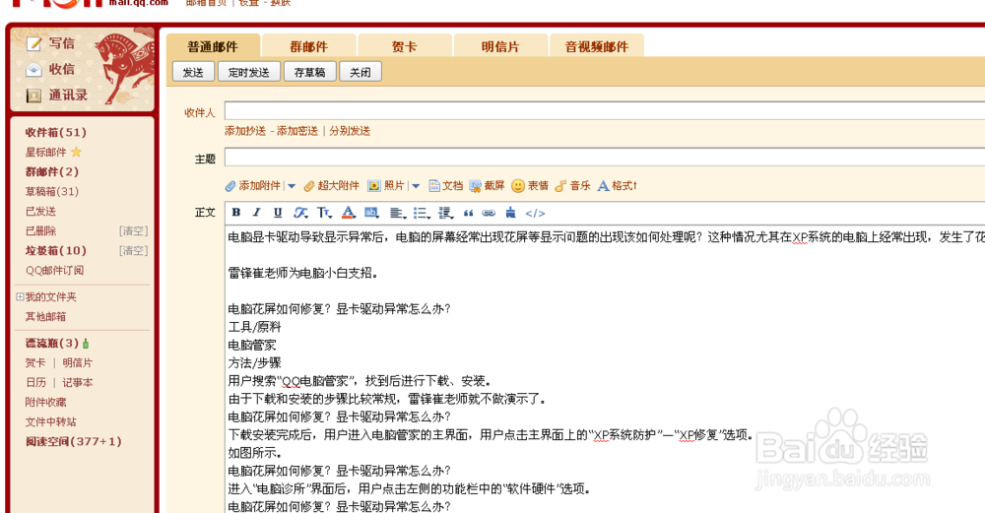Switch to HTML source code view

coord(535,214)
